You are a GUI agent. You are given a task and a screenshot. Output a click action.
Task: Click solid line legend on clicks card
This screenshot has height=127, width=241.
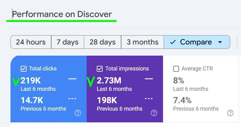point(72,79)
